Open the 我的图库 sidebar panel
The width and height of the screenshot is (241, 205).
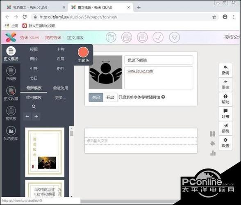[11, 133]
